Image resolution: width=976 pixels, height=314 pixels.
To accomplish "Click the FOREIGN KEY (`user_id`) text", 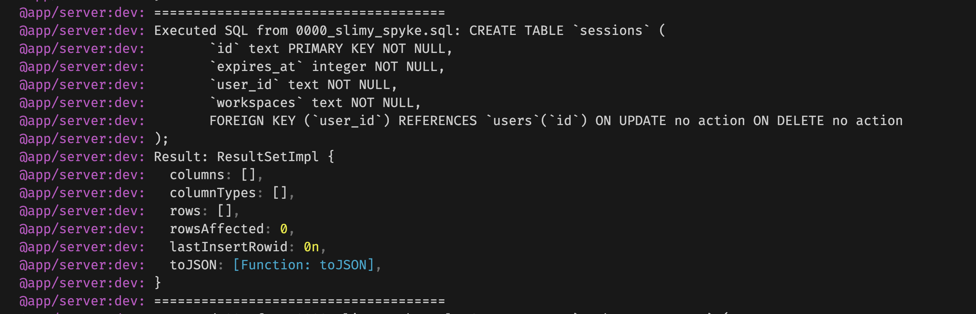I will point(299,121).
